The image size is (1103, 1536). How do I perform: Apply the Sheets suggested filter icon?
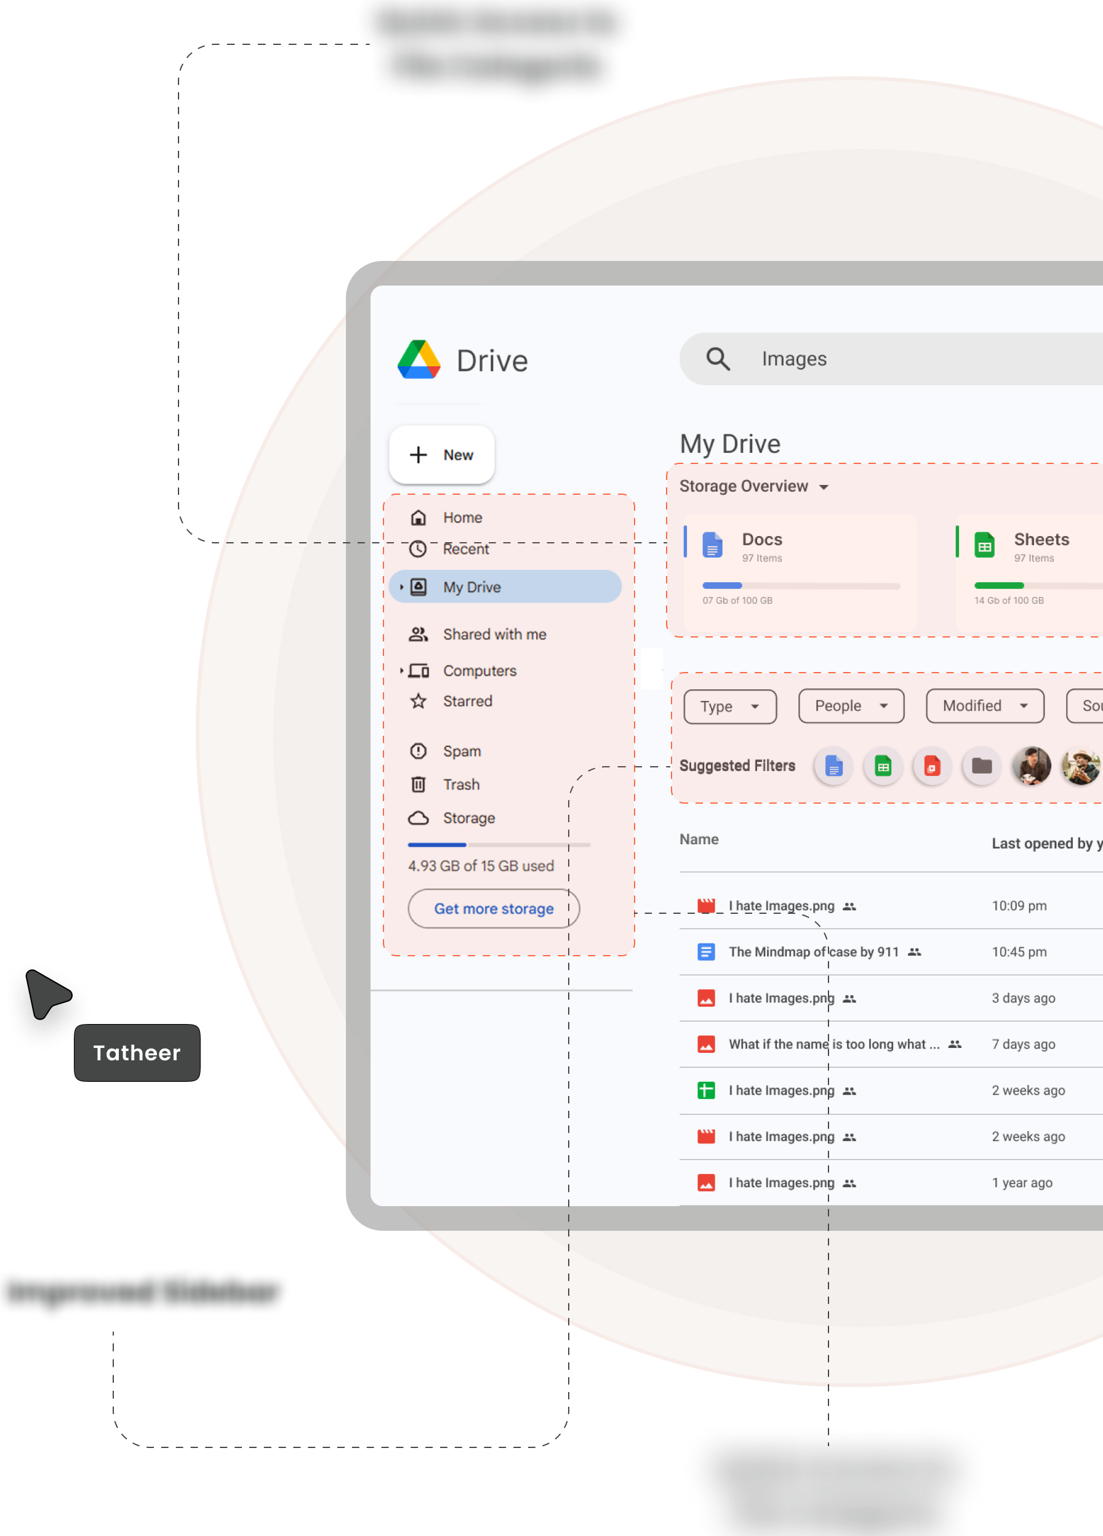883,766
